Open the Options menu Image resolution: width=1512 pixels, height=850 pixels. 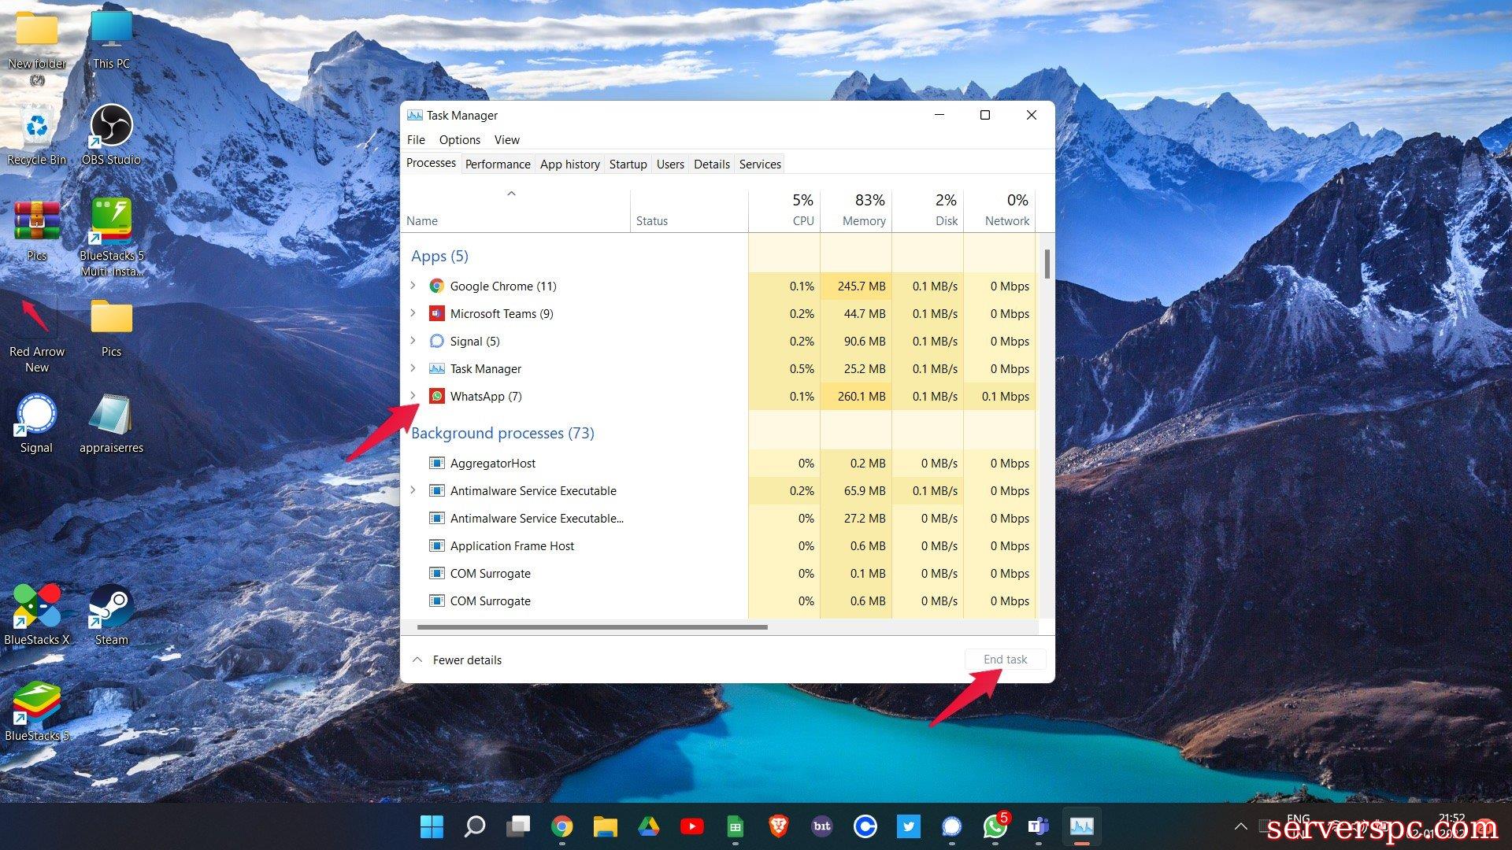459,139
